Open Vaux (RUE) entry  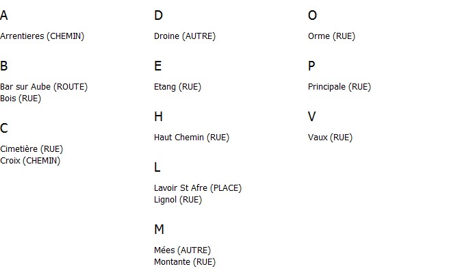pos(331,138)
